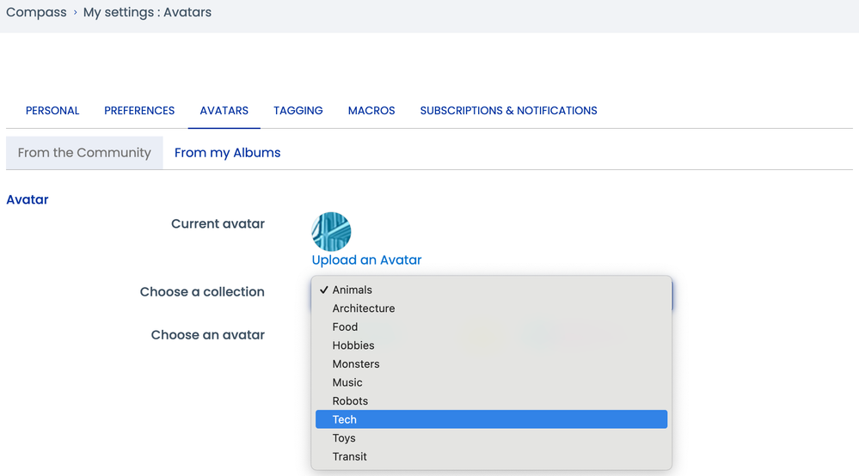Viewport: 859px width, 476px height.
Task: Pick the Food collection option
Action: pyautogui.click(x=345, y=327)
